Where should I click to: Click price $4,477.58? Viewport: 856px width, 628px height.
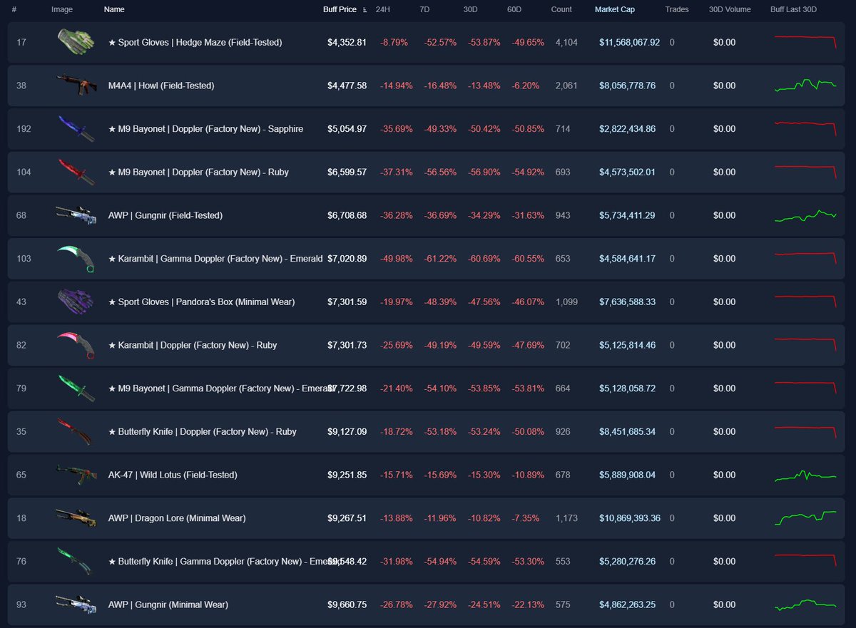pos(347,86)
